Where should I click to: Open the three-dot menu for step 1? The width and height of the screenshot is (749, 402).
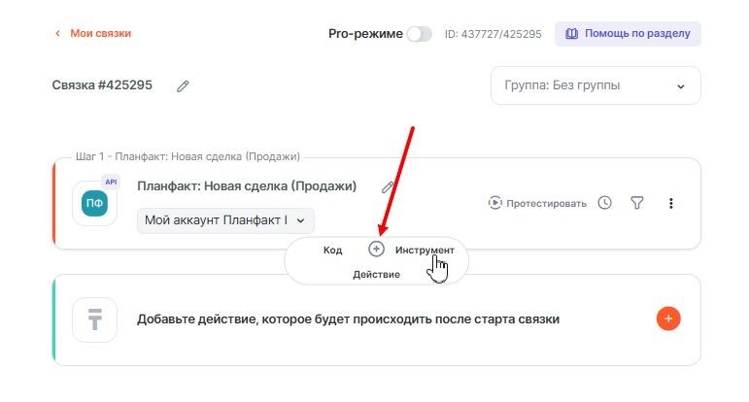click(x=670, y=203)
